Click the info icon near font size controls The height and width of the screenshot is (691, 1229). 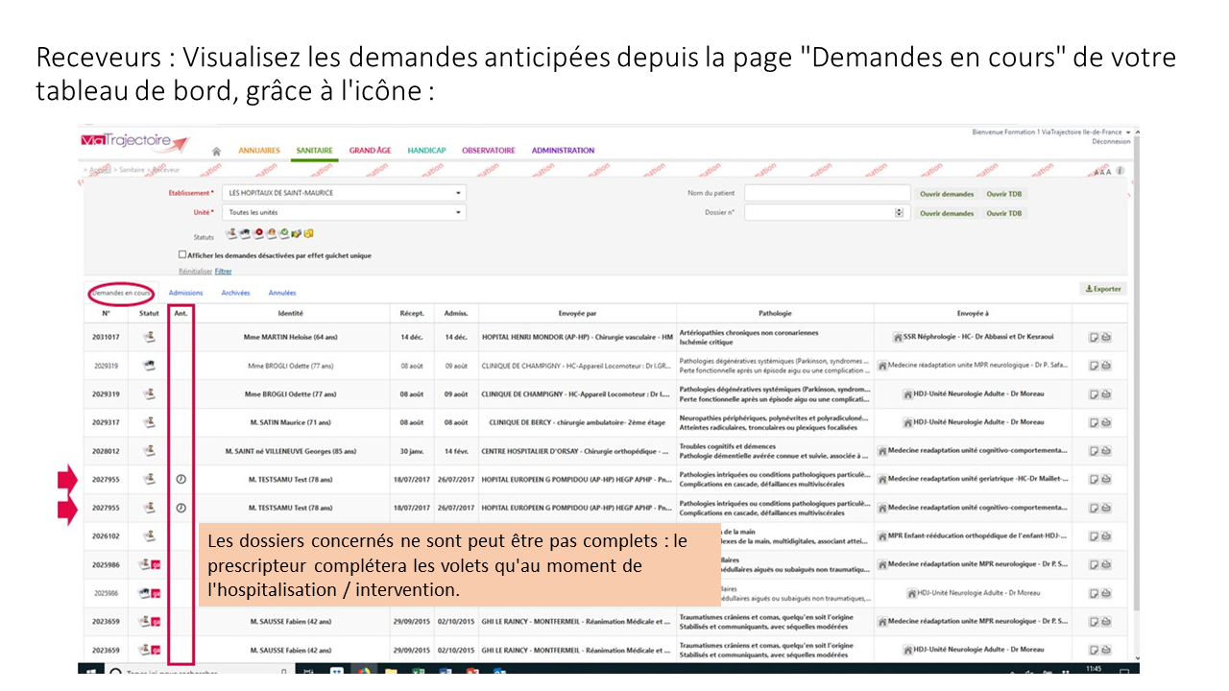(1120, 171)
